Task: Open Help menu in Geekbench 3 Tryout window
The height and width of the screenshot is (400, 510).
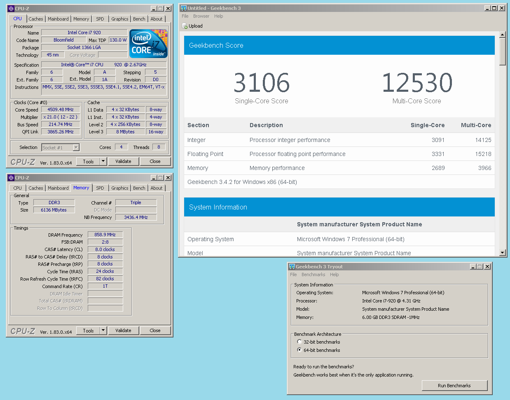Action: click(x=335, y=274)
